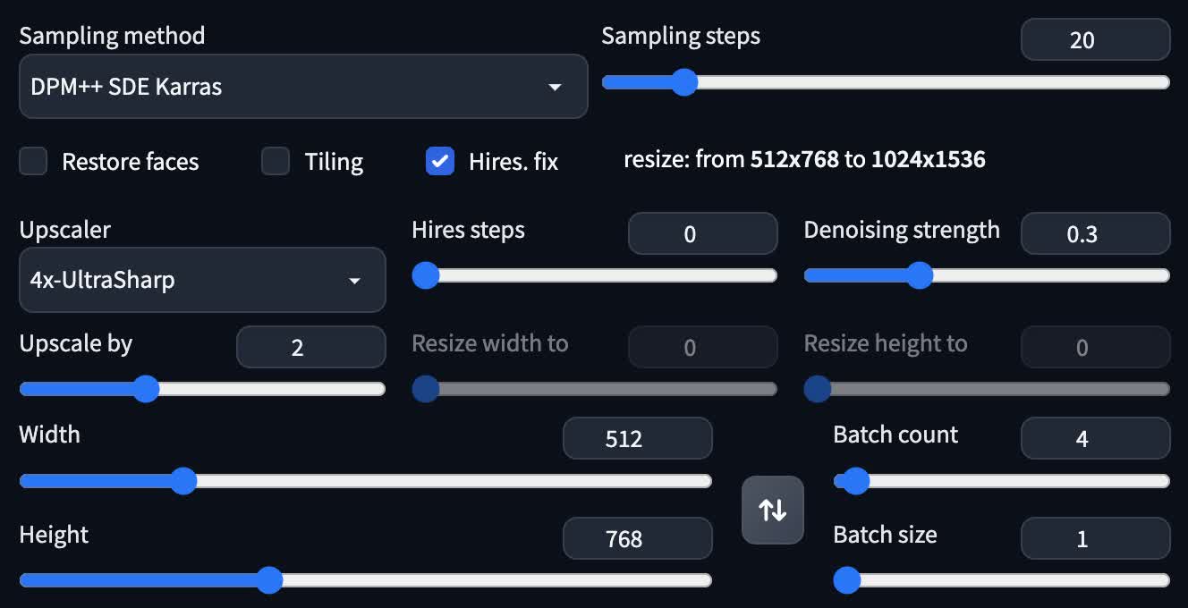Viewport: 1188px width, 608px height.
Task: Click the Upscaler dropdown chevron
Action: pyautogui.click(x=352, y=280)
